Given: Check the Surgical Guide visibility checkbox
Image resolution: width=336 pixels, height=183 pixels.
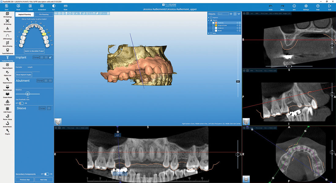Looking at the screenshot, I should (213, 25).
